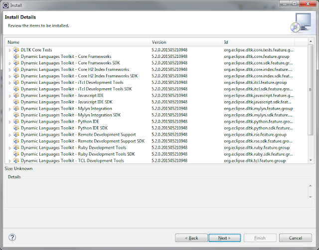Click the Eclipse icon in the Install title bar
Image resolution: width=319 pixels, height=250 pixels.
(x=5, y=5)
